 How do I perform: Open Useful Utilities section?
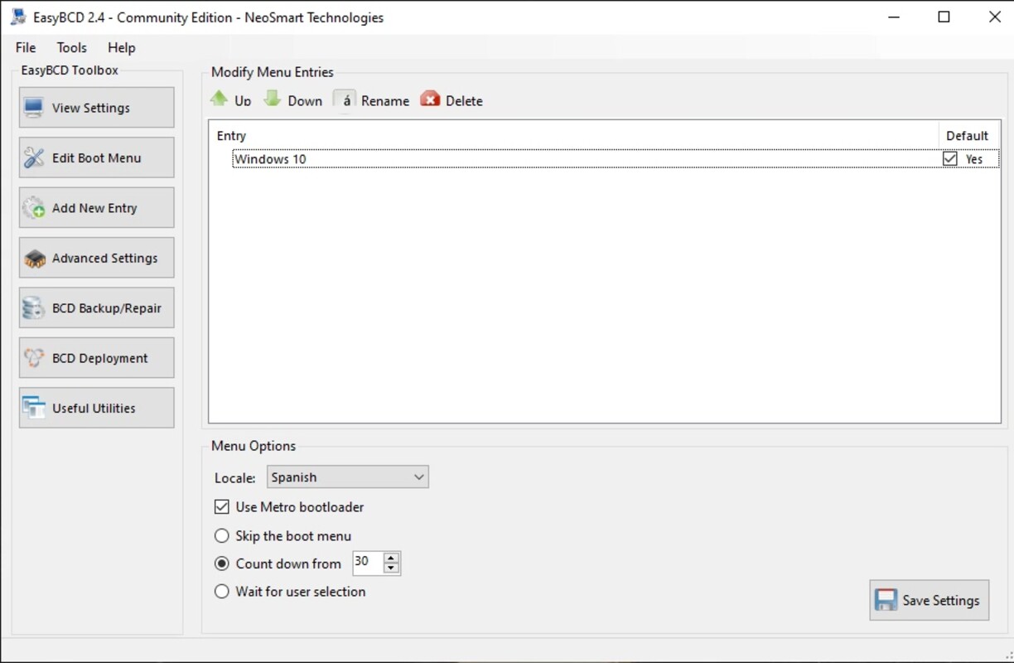(x=96, y=408)
